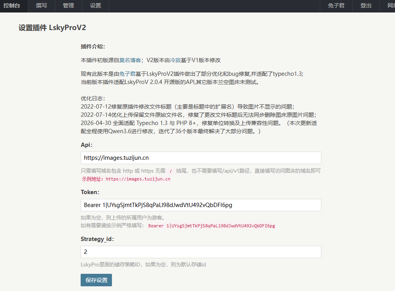
Task: Click the 优化日志: text
Action: pos(93,98)
